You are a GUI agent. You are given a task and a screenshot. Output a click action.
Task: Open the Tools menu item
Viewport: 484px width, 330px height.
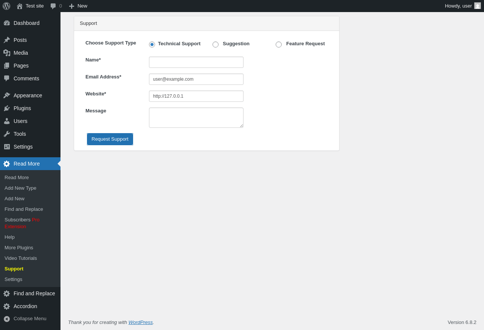[30, 134]
